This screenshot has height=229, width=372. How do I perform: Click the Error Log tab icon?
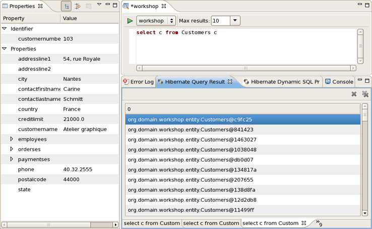click(127, 81)
